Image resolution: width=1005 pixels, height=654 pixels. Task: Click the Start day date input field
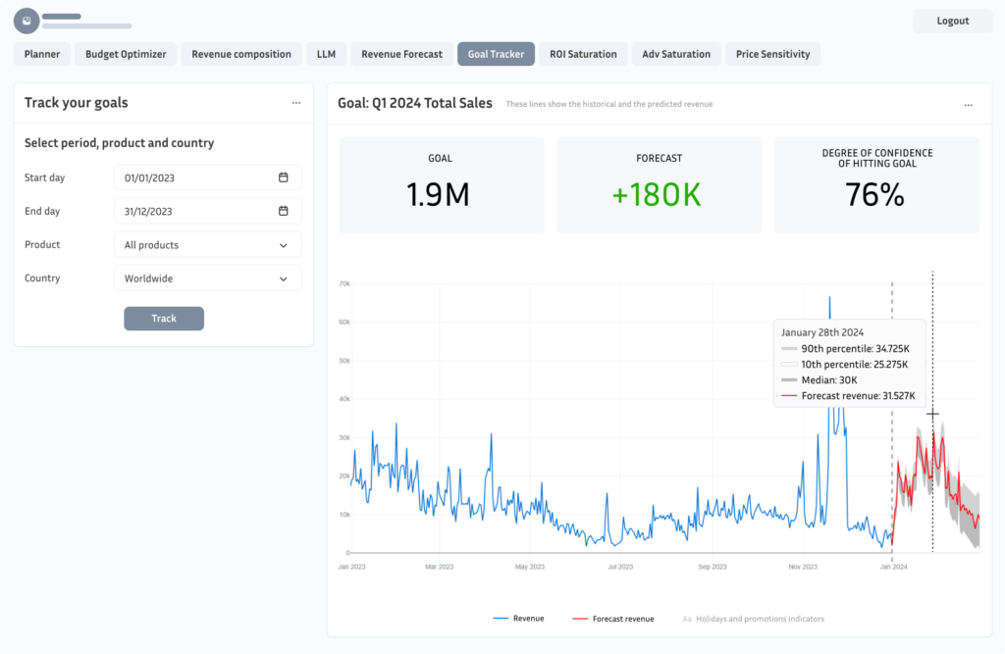[208, 177]
